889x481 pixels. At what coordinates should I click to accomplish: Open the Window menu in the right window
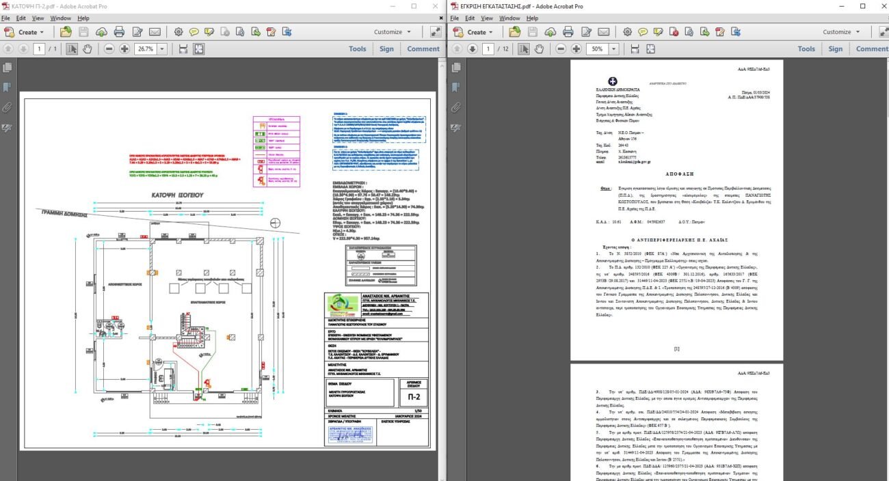point(509,18)
